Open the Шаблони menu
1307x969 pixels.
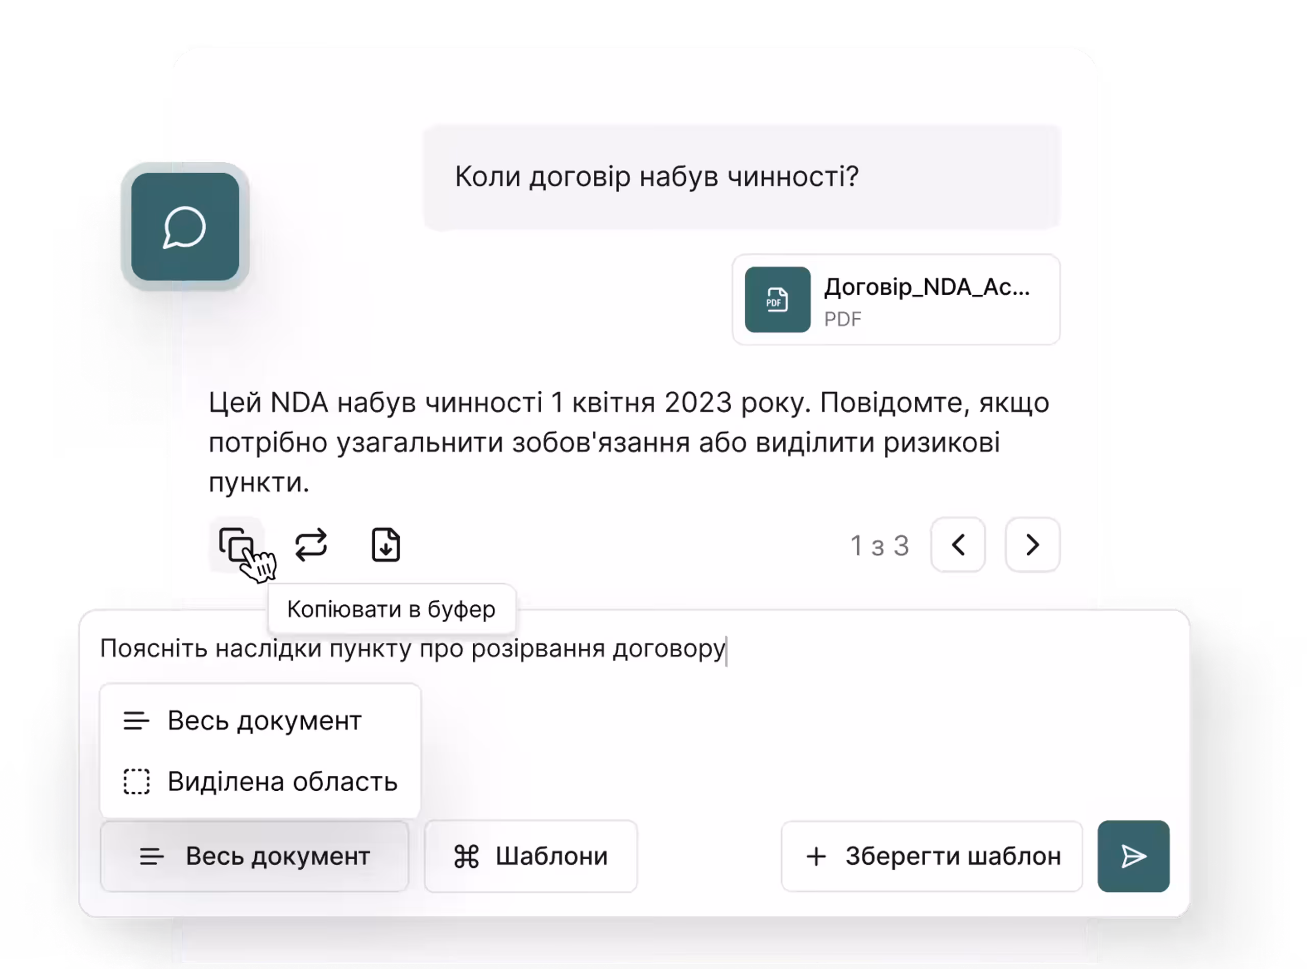click(529, 856)
